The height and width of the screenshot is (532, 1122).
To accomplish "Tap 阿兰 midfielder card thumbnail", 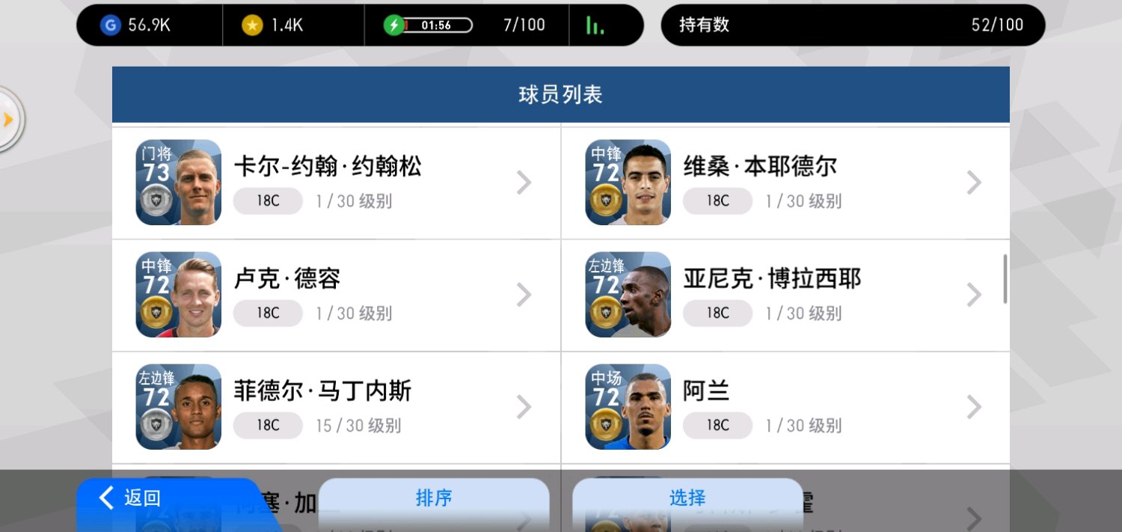I will click(x=628, y=407).
